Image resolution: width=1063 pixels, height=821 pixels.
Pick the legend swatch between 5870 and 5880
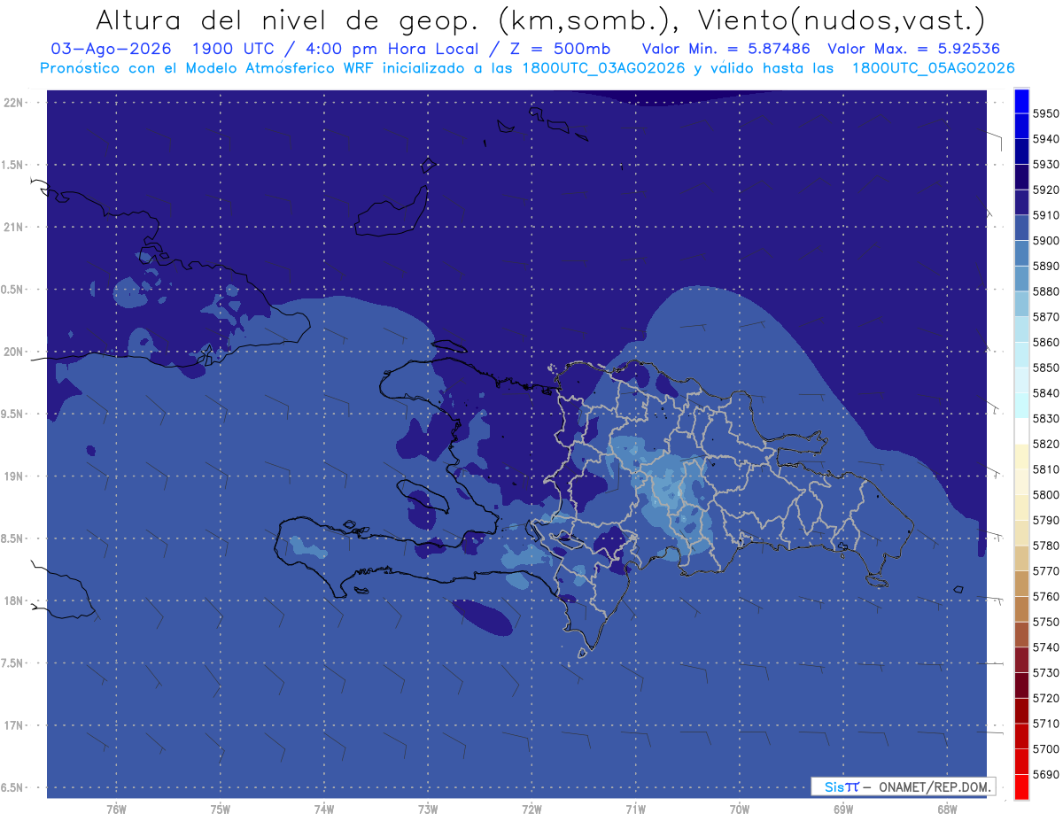click(x=1021, y=305)
